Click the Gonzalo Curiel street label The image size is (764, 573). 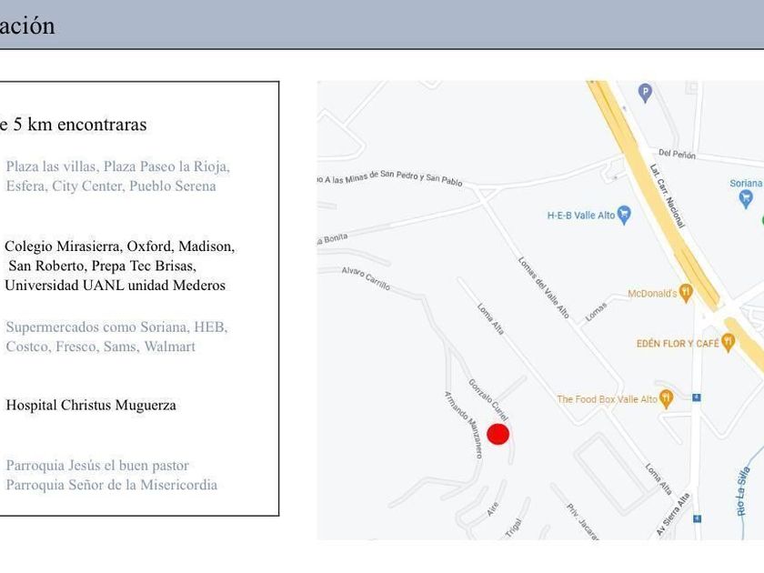click(488, 399)
